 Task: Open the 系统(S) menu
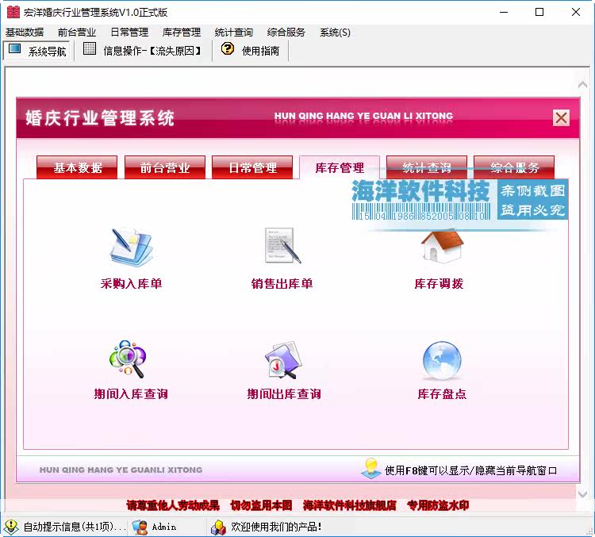[x=335, y=33]
